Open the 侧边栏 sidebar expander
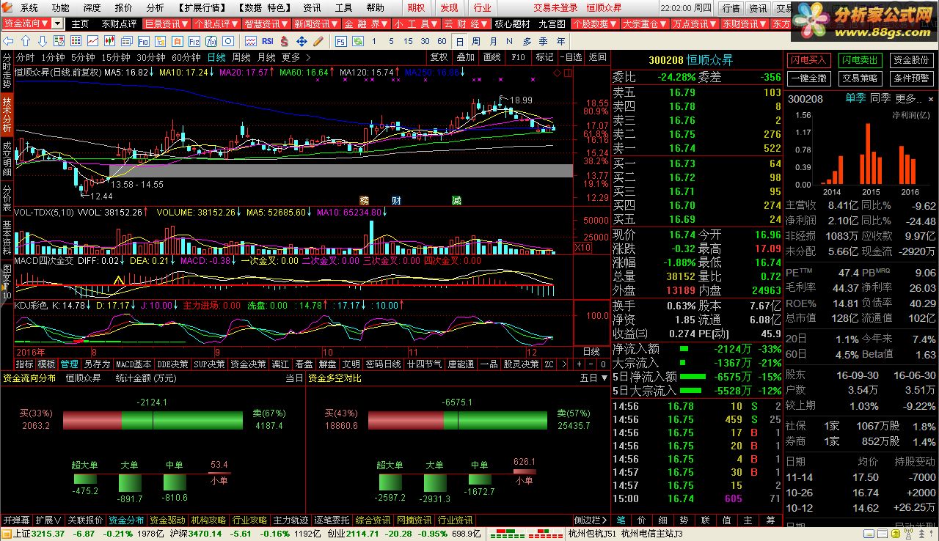The image size is (939, 541). pyautogui.click(x=591, y=520)
